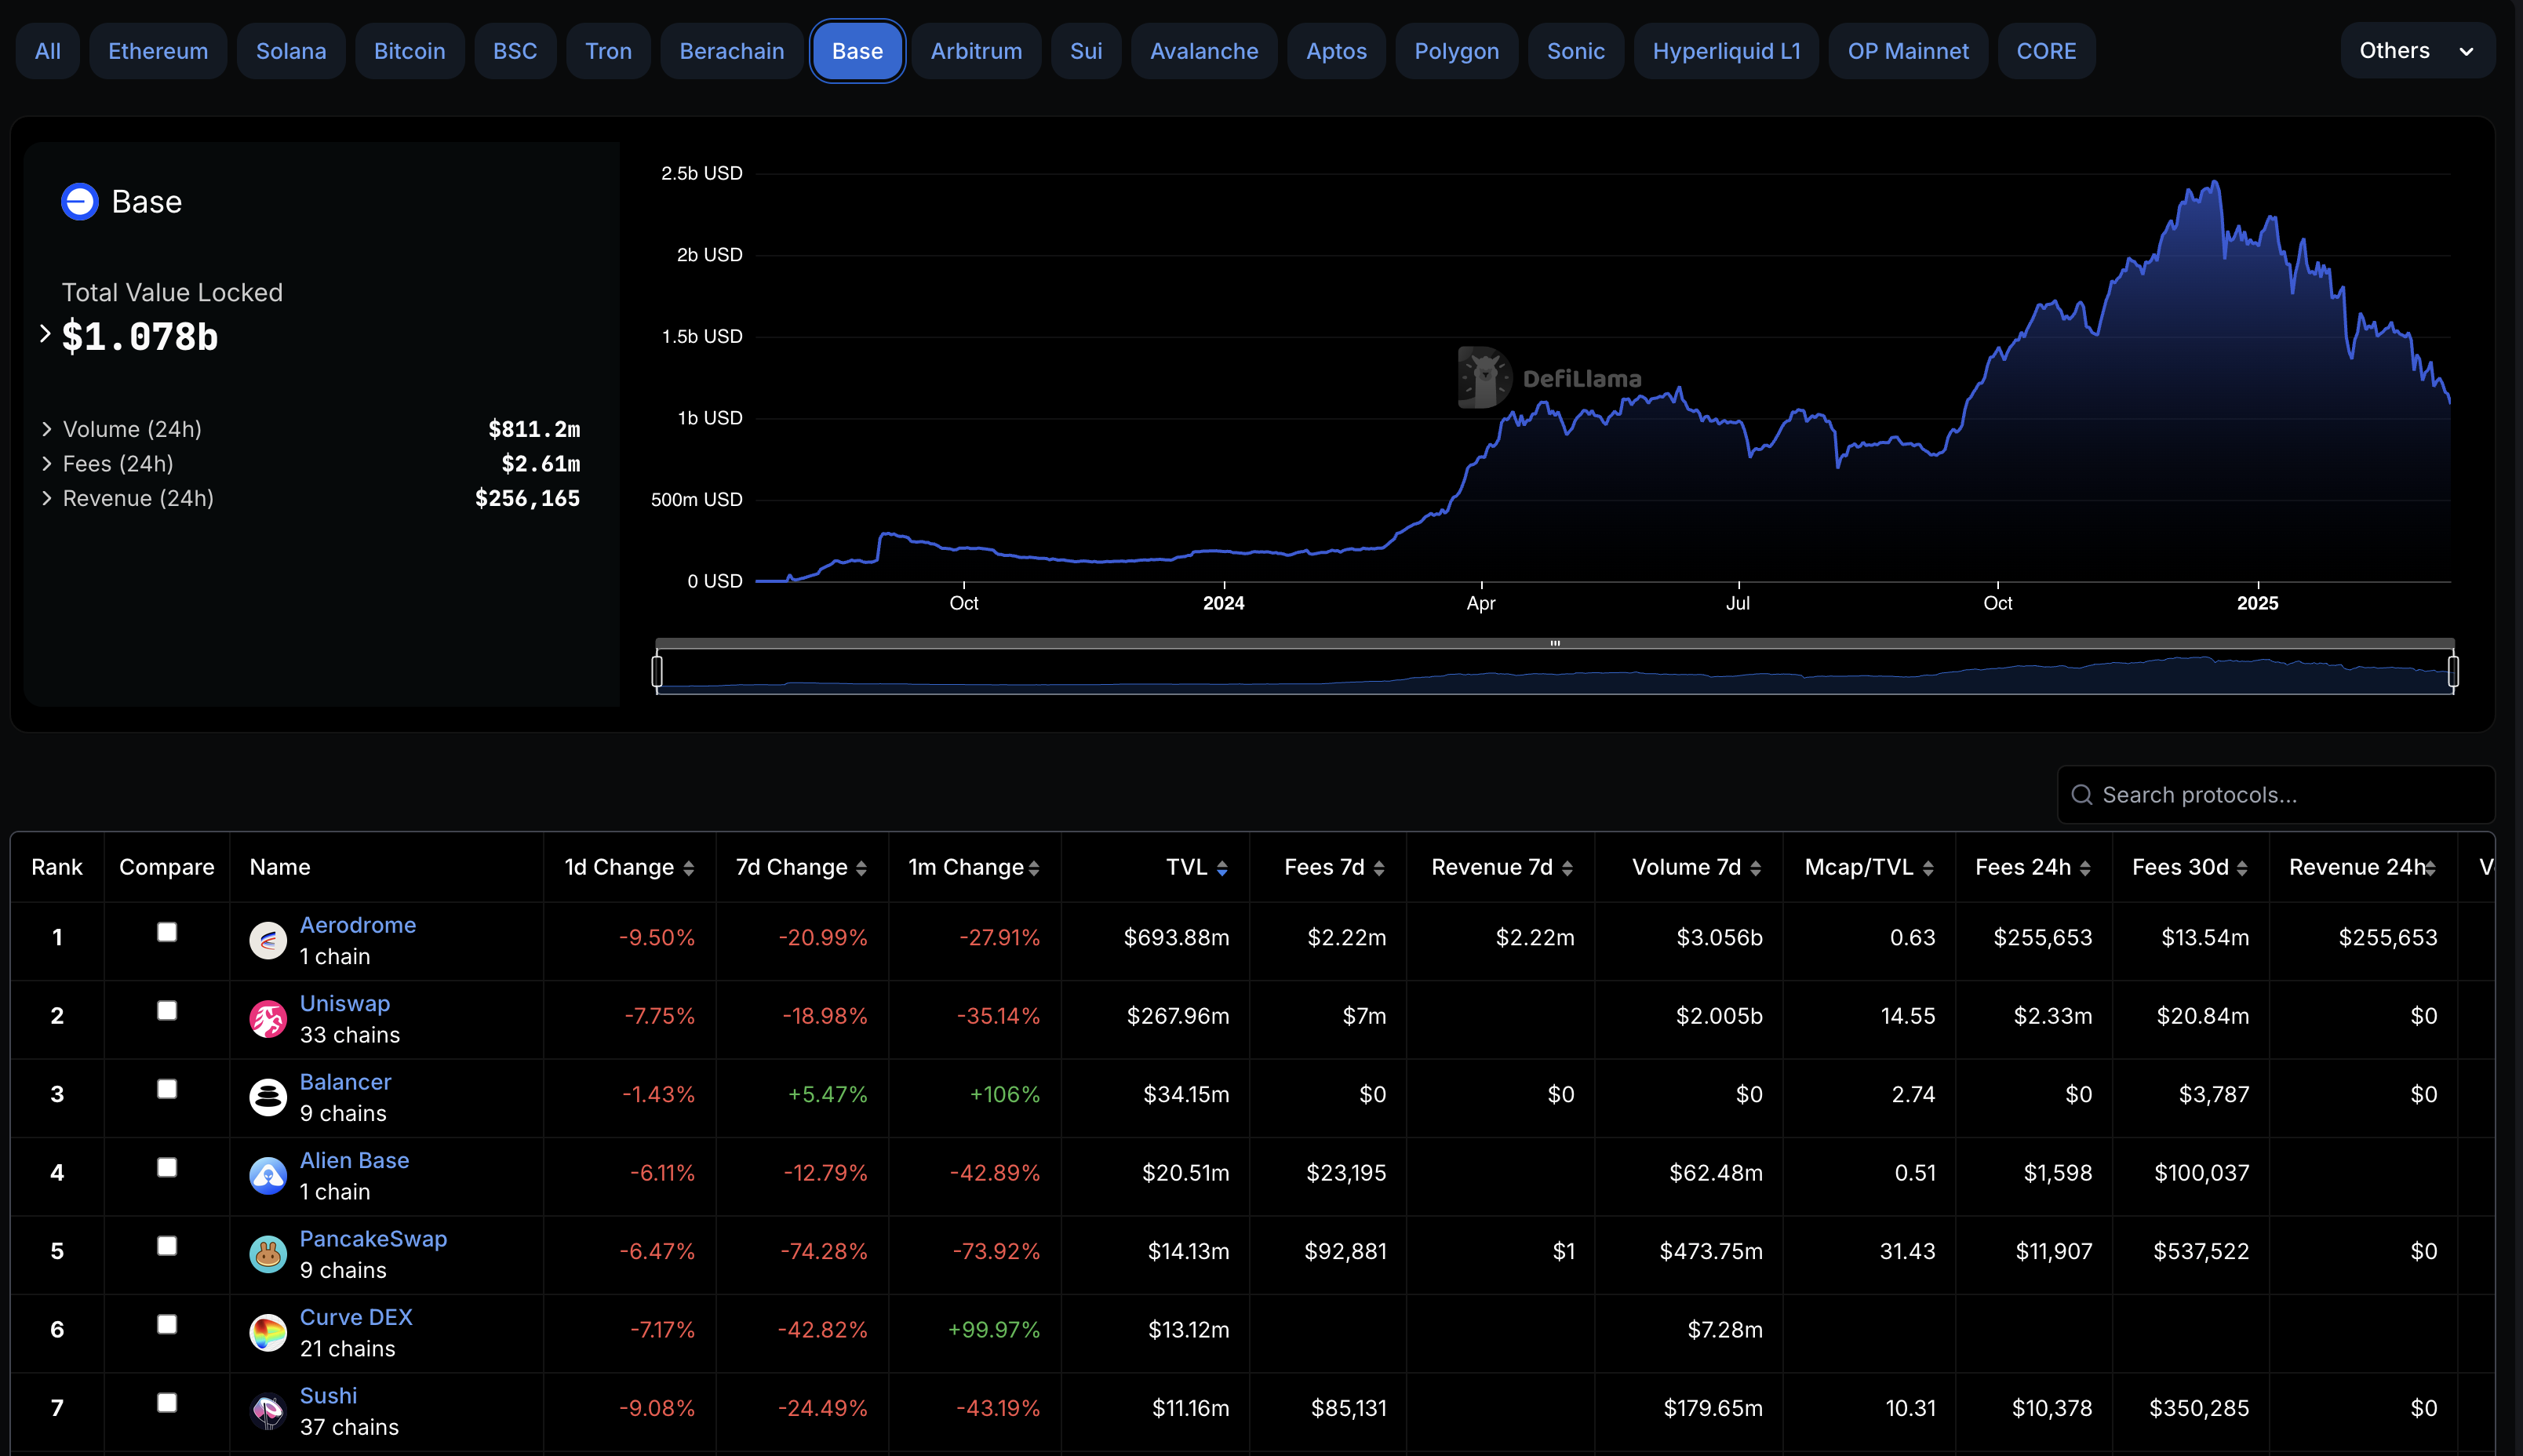Screen dimensions: 2523x1456
Task: Check the PancakeSwap compare checkbox
Action: tap(167, 1246)
